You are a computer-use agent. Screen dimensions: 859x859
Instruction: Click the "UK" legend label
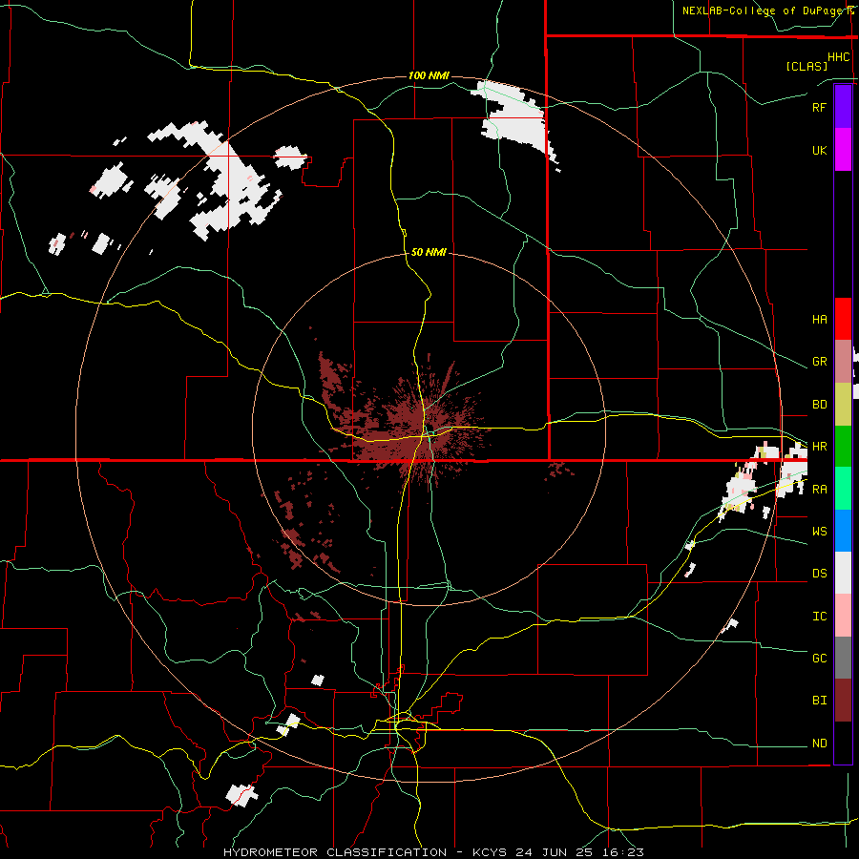coord(819,150)
